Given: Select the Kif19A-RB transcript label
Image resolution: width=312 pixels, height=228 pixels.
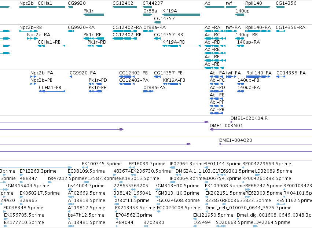Looking at the screenshot, I should click(173, 42).
